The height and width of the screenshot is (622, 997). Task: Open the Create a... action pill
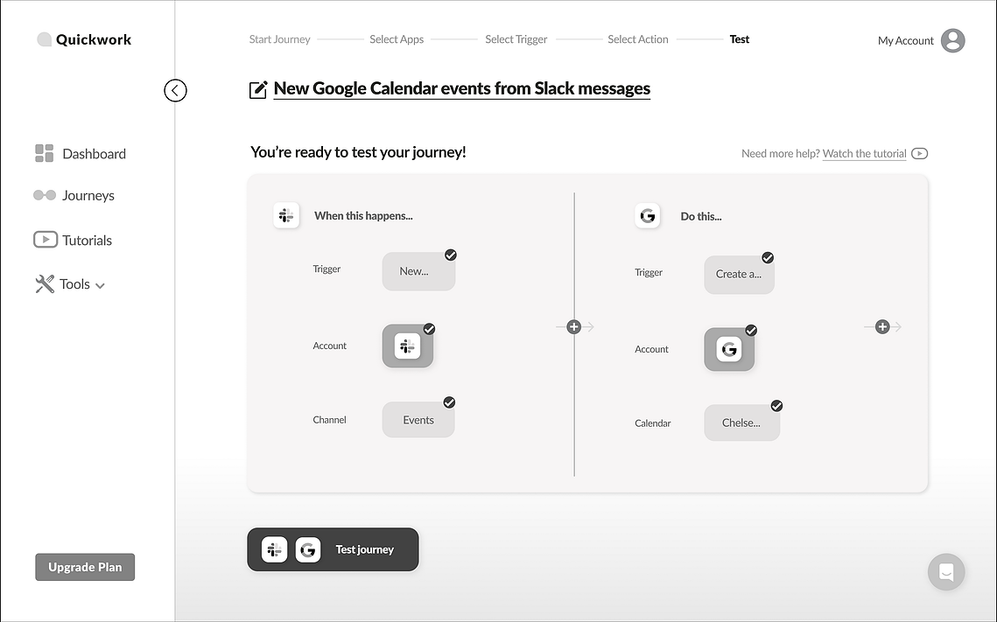pyautogui.click(x=739, y=275)
